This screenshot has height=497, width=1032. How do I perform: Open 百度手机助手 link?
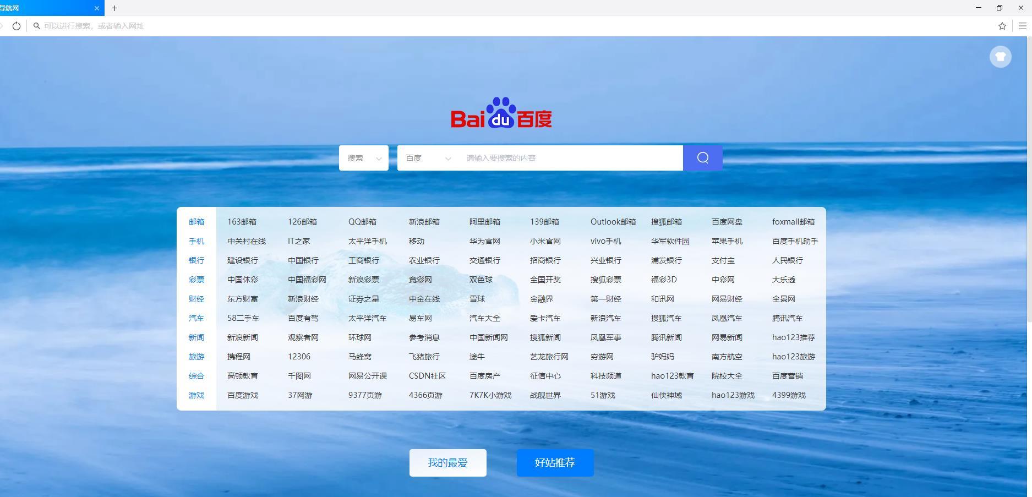point(795,241)
